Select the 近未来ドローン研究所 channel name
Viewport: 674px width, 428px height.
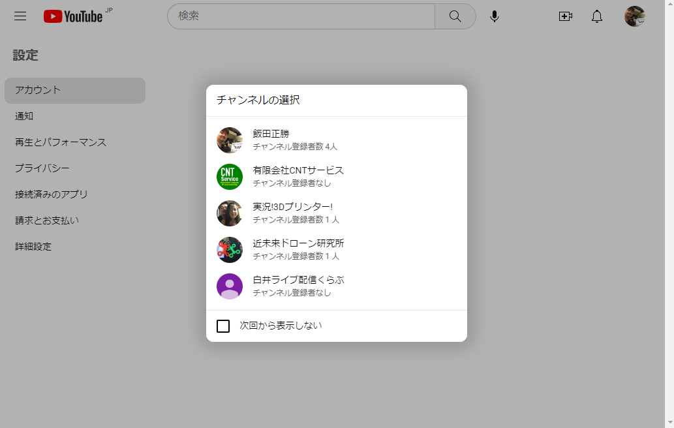coord(298,243)
